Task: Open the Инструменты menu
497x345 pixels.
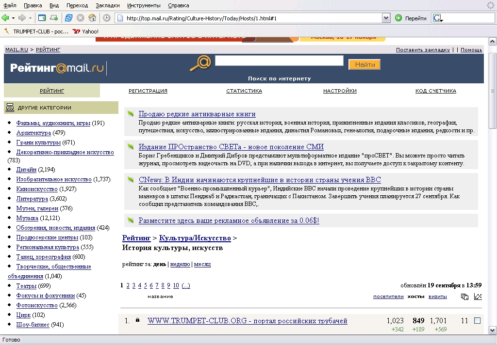Action: tap(144, 5)
